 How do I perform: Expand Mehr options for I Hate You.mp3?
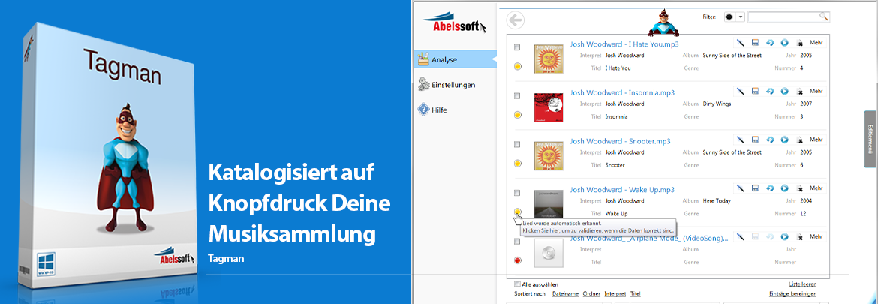pyautogui.click(x=816, y=43)
